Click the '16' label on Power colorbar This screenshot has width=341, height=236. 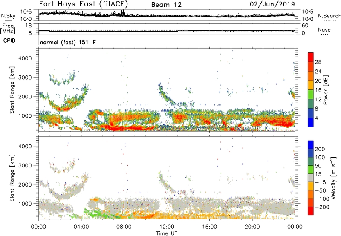coord(318,90)
